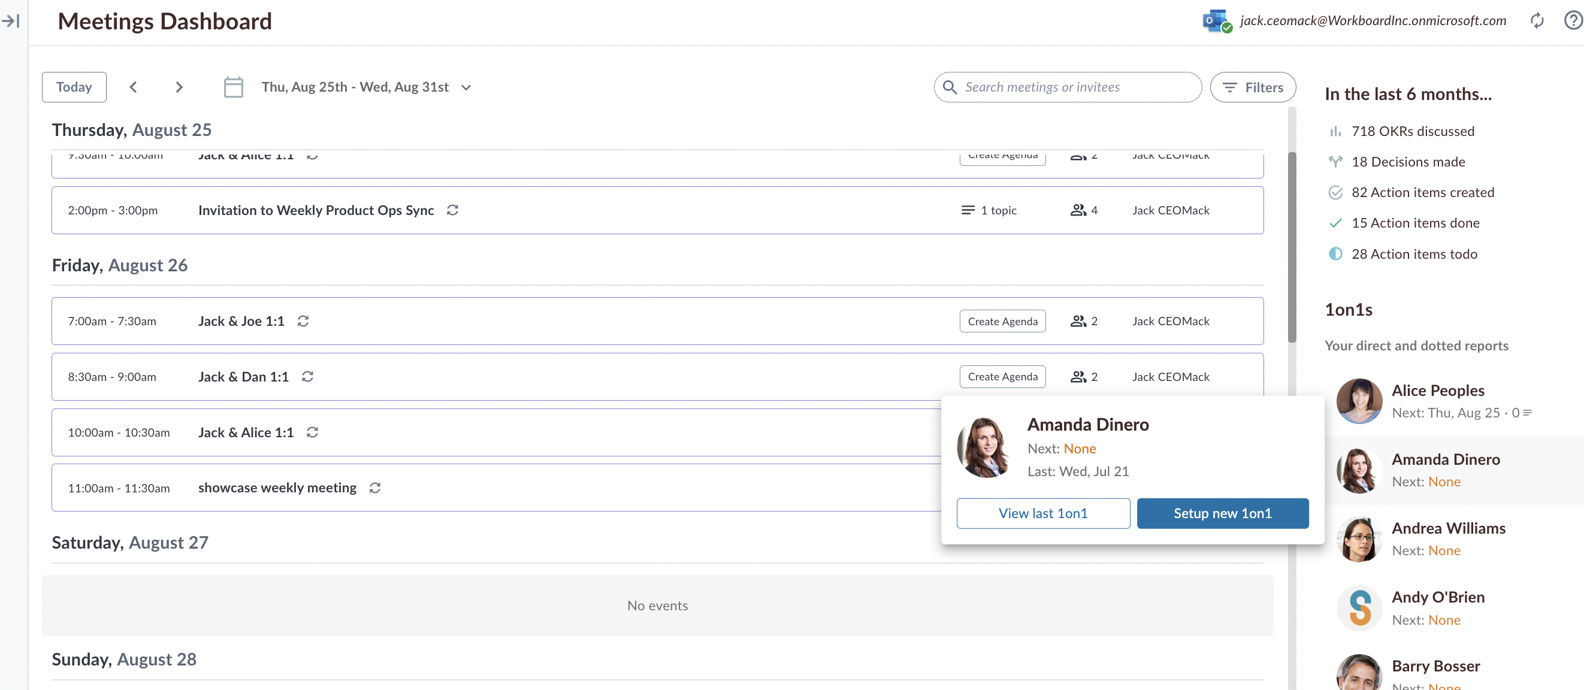The image size is (1584, 690).
Task: Click the search magnifier icon
Action: point(950,87)
